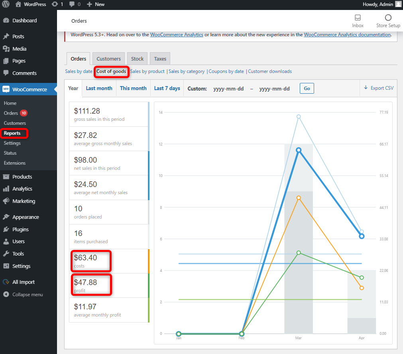Select the Year range tab
This screenshot has width=403, height=354.
[x=73, y=88]
